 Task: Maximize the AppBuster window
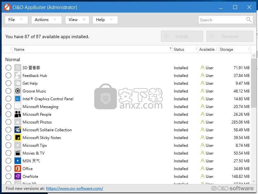pos(235,7)
